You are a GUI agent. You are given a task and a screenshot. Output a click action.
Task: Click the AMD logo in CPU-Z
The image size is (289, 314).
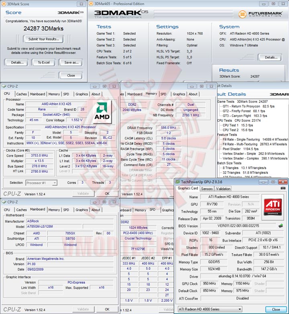pyautogui.click(x=102, y=111)
